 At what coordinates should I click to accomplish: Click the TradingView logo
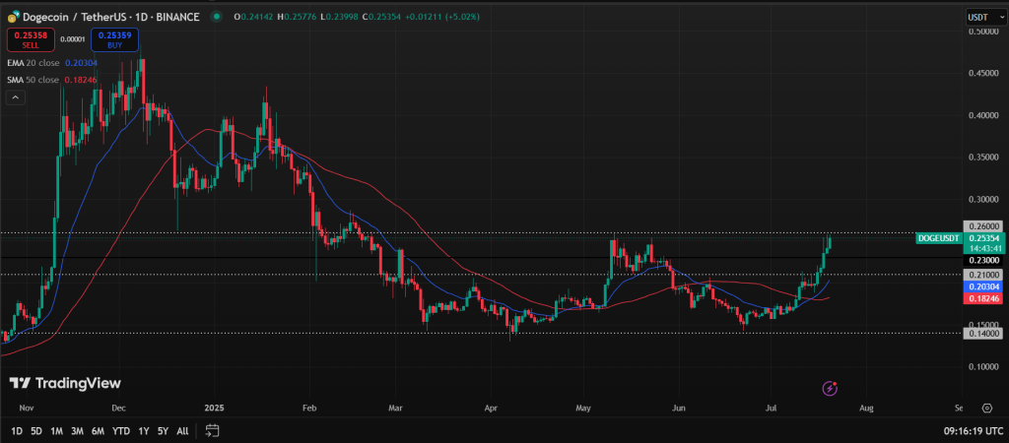[65, 383]
